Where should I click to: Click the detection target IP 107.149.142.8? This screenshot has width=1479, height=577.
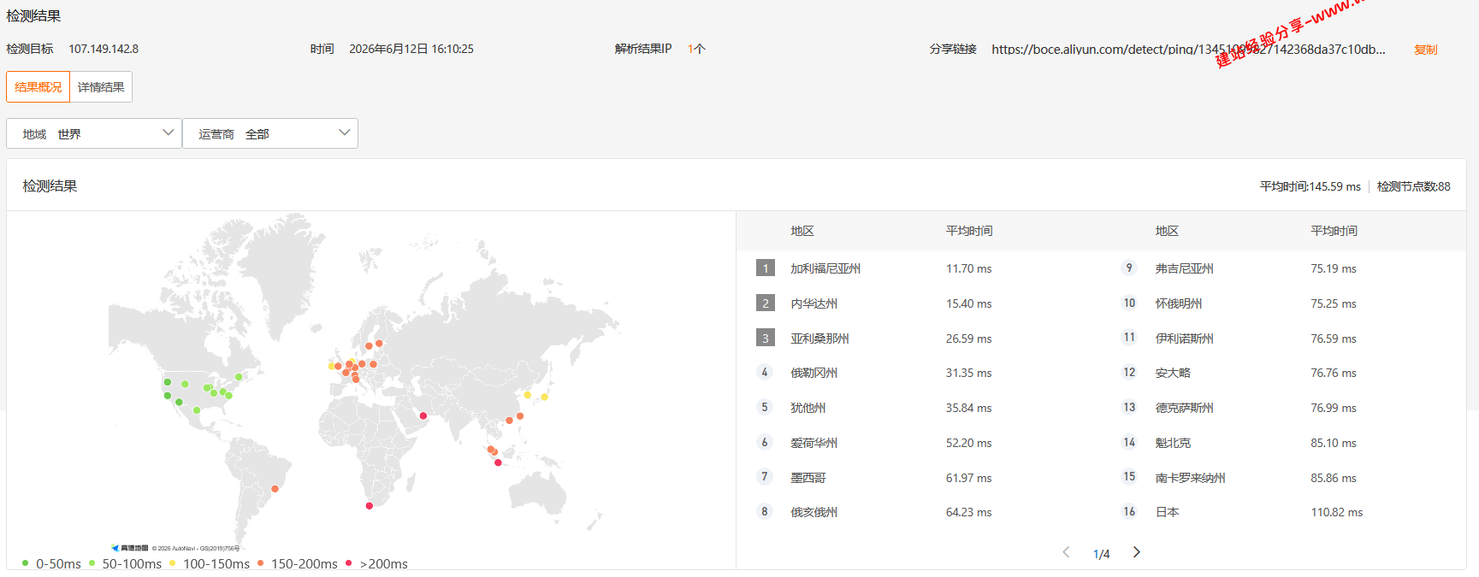pos(104,50)
